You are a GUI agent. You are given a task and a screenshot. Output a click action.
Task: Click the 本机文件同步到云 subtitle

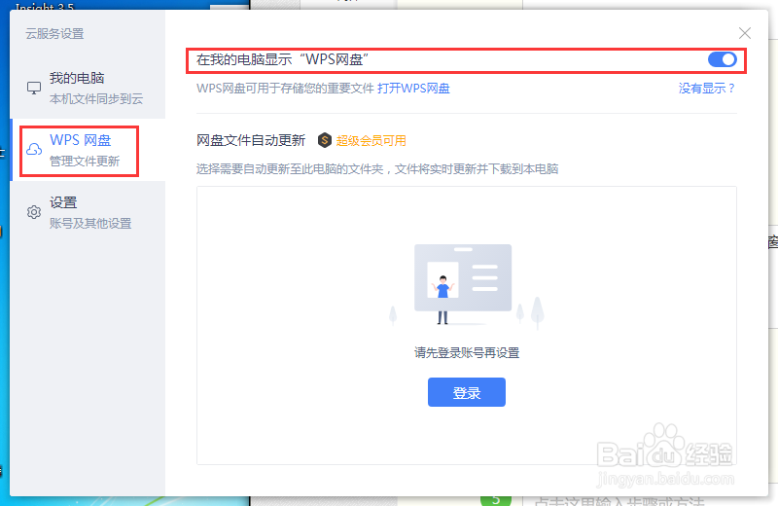coord(96,99)
